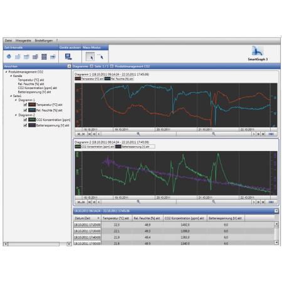Activate the pointer mouse mode

coord(90,56)
